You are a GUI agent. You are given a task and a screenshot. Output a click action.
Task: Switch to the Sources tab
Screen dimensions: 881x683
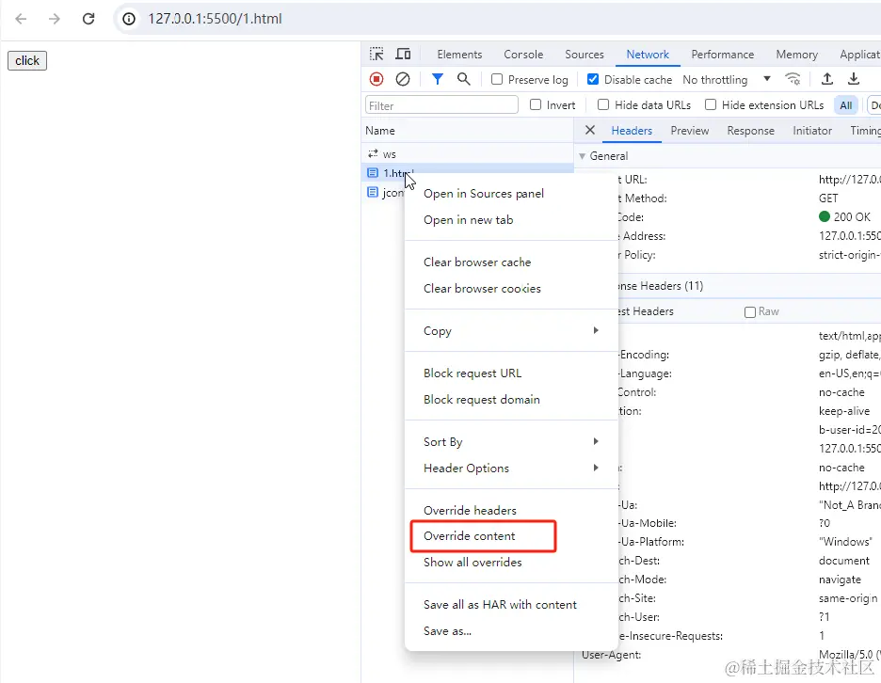click(585, 55)
